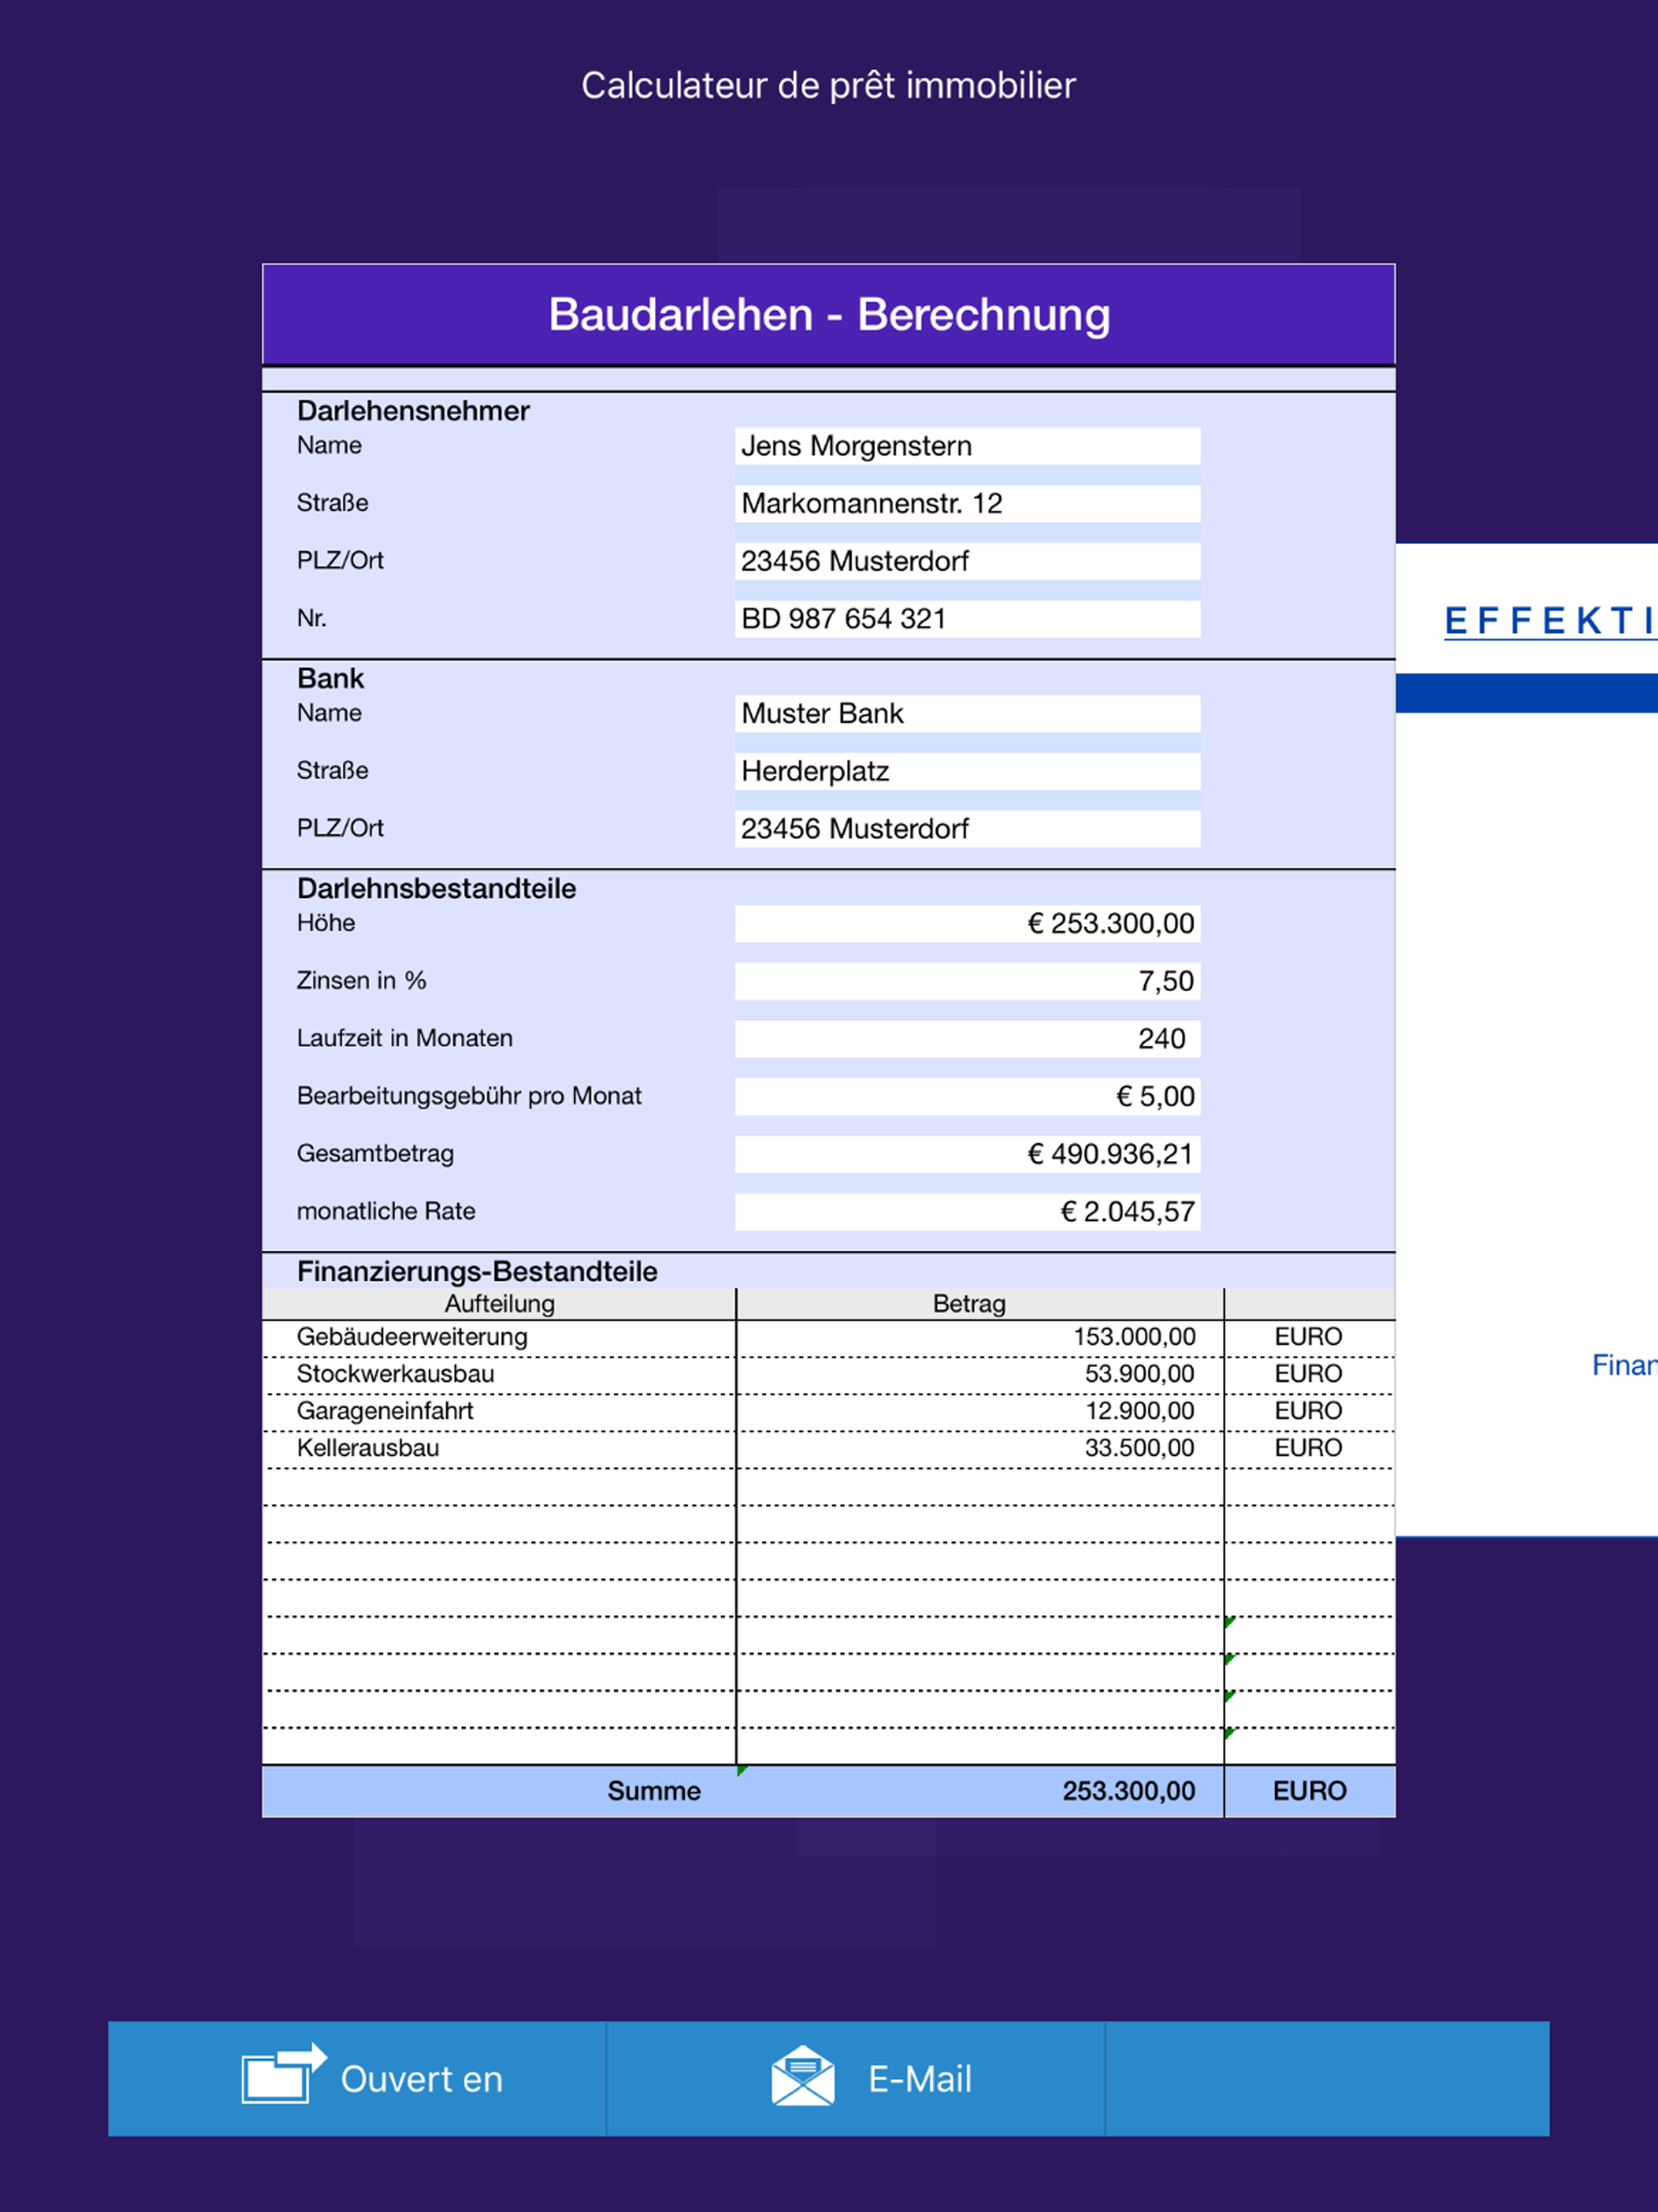Image resolution: width=1658 pixels, height=2212 pixels.
Task: Tap the Baudarlehen - Berechnung header banner
Action: [828, 315]
